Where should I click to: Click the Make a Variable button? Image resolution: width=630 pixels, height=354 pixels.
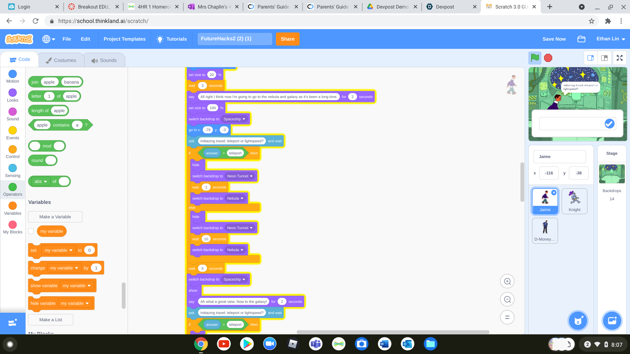[x=55, y=217]
